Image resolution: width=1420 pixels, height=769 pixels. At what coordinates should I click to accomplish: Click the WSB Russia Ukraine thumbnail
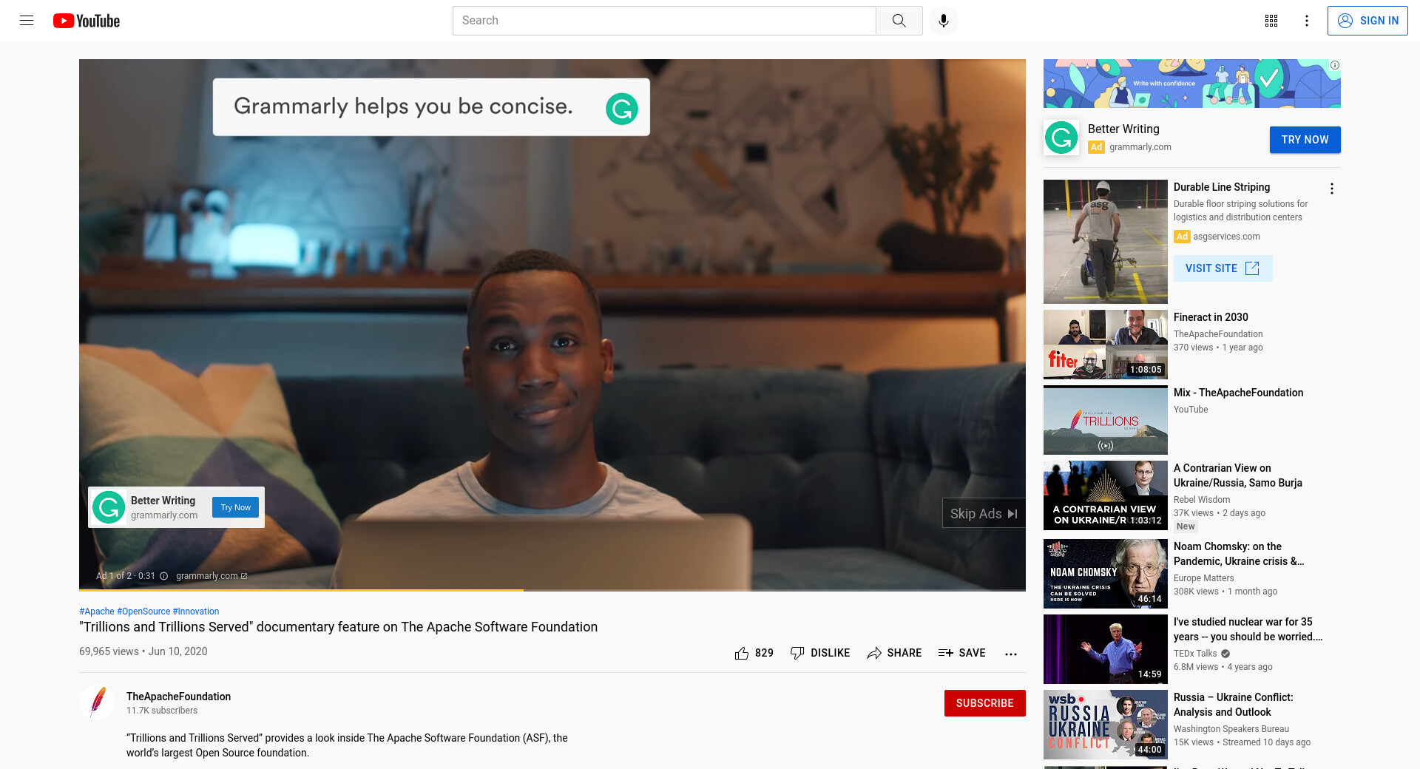point(1106,725)
